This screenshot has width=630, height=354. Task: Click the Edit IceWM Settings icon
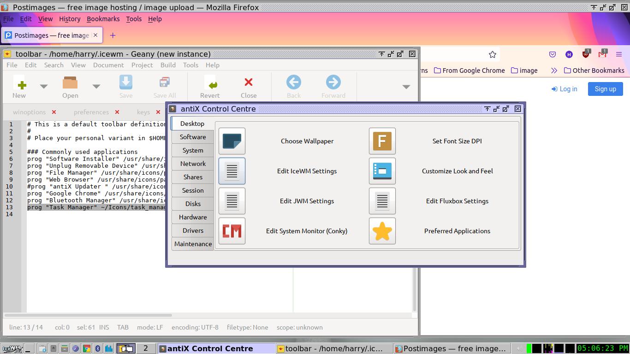[x=232, y=171]
